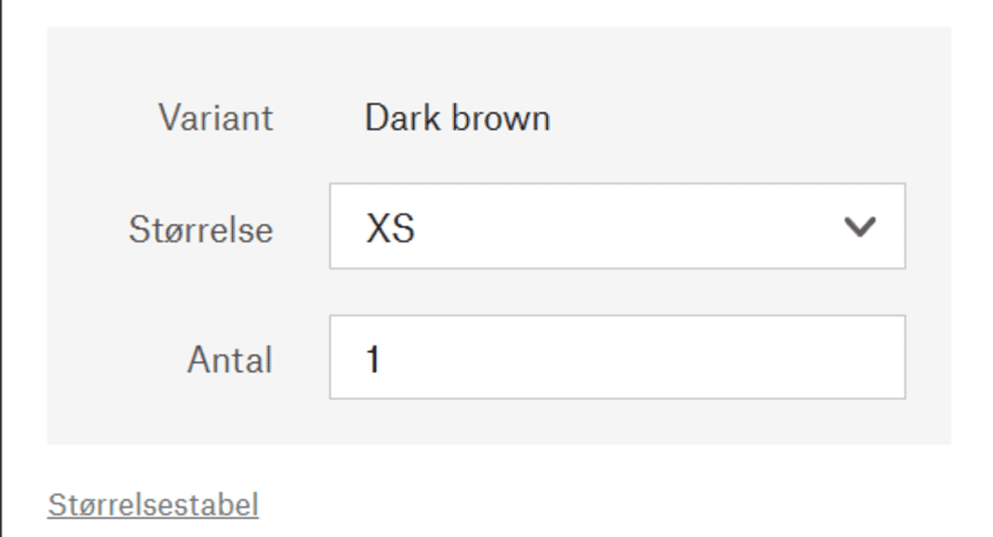Click the Antal label

[x=230, y=360]
